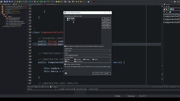Image resolution: width=180 pixels, height=101 pixels.
Task: Click the Deselect All button
Action: (x=106, y=22)
